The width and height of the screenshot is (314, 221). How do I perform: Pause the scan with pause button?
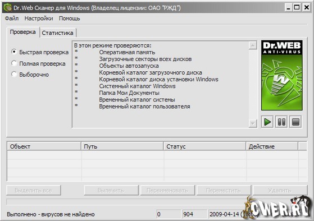(281, 122)
